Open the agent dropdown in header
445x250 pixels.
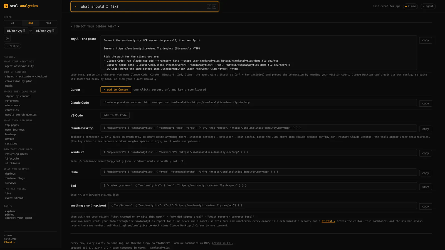coord(428,6)
